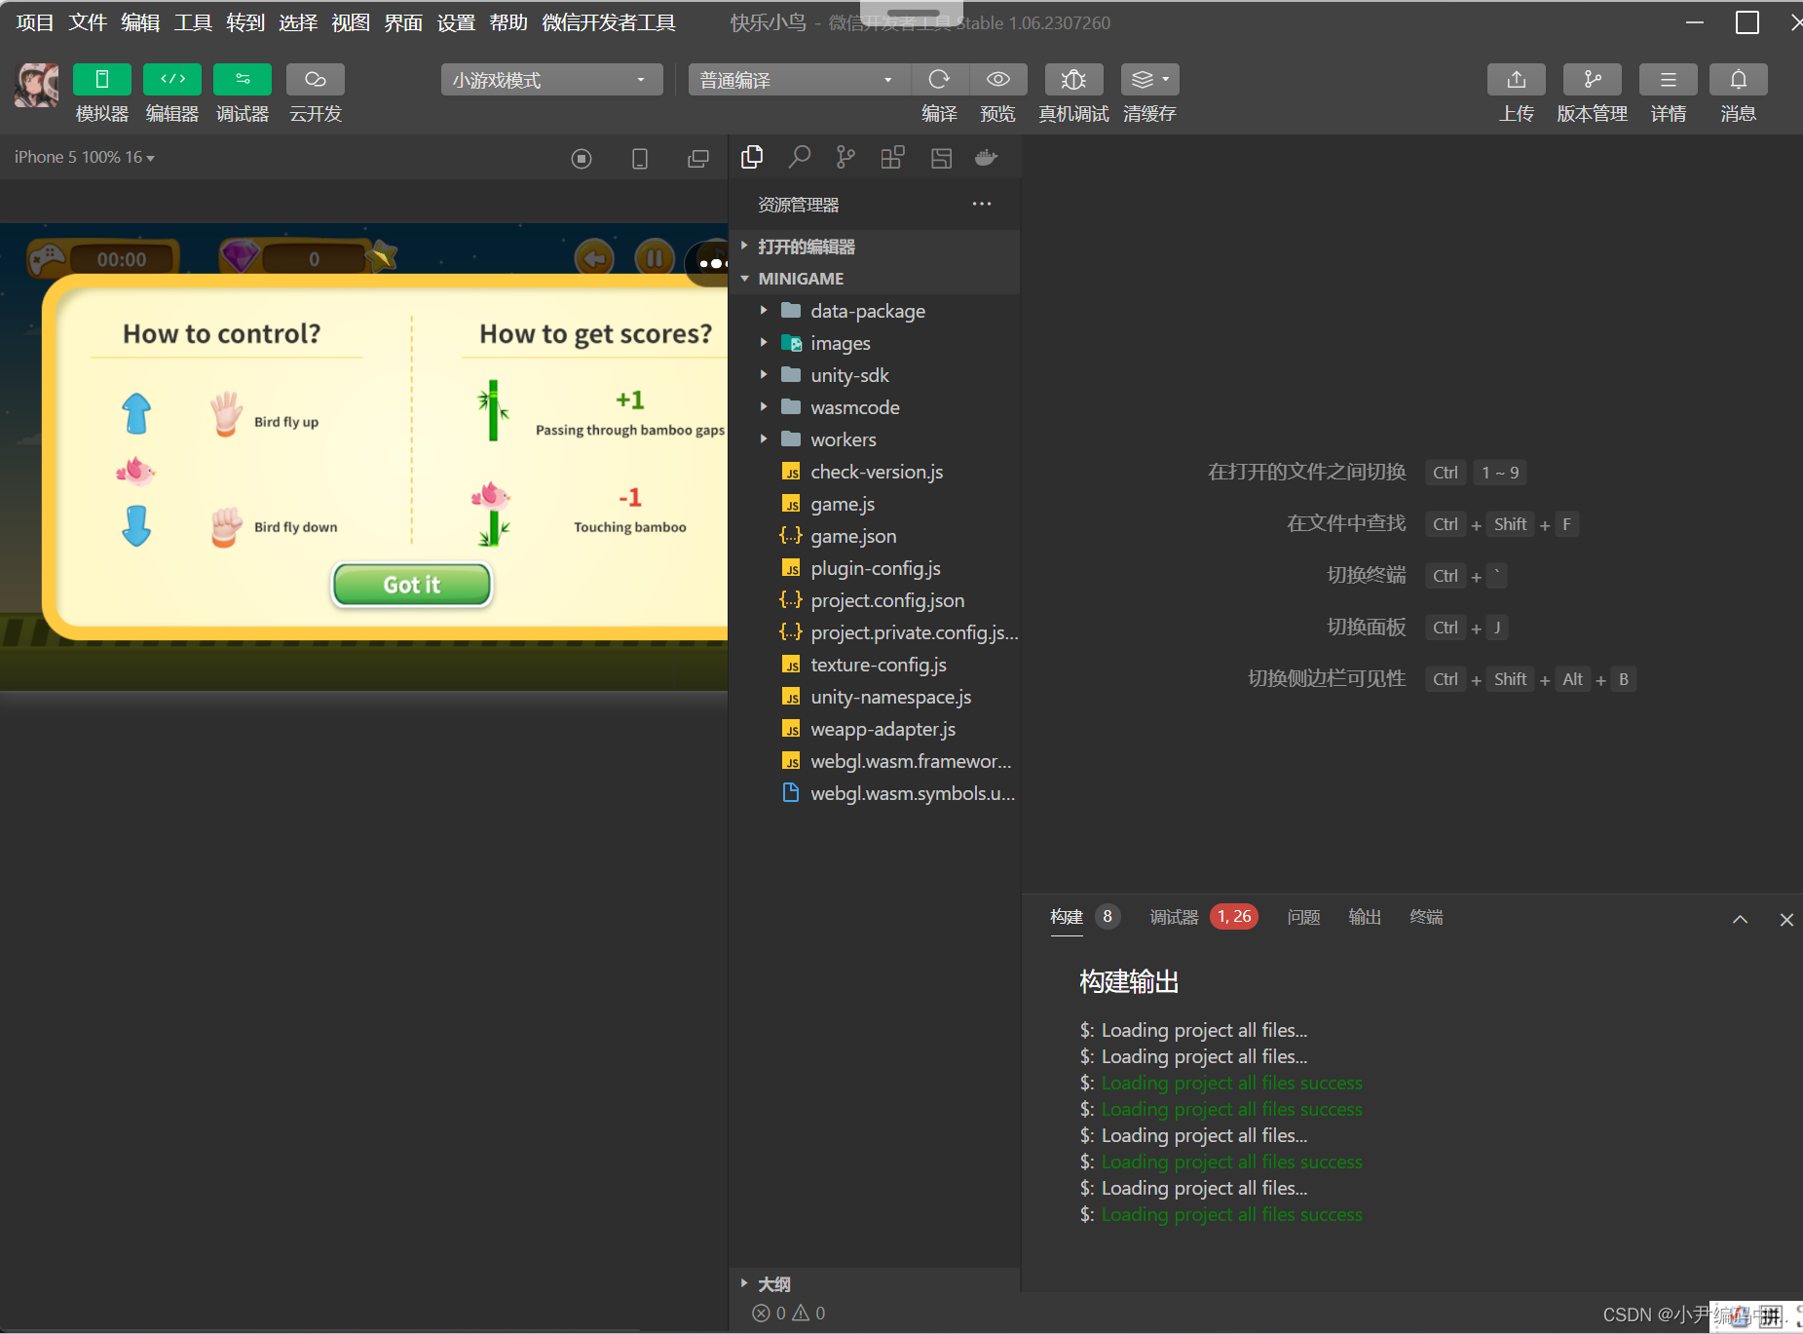Expand the opened editors section
Viewport: 1803px width, 1334px height.
(875, 247)
